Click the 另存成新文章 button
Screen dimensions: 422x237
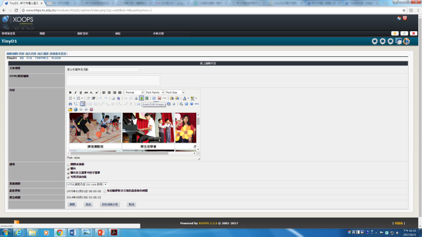tap(110, 204)
